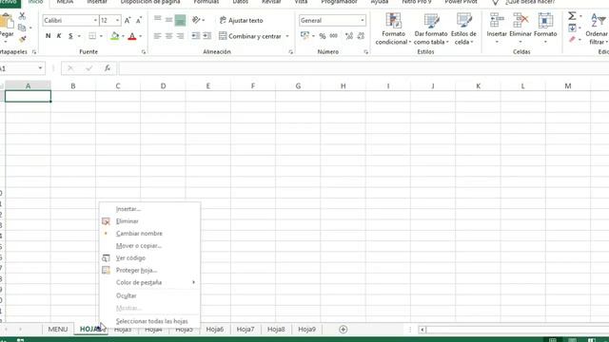Apply fill color bucket icon
This screenshot has width=609, height=342.
tap(114, 36)
